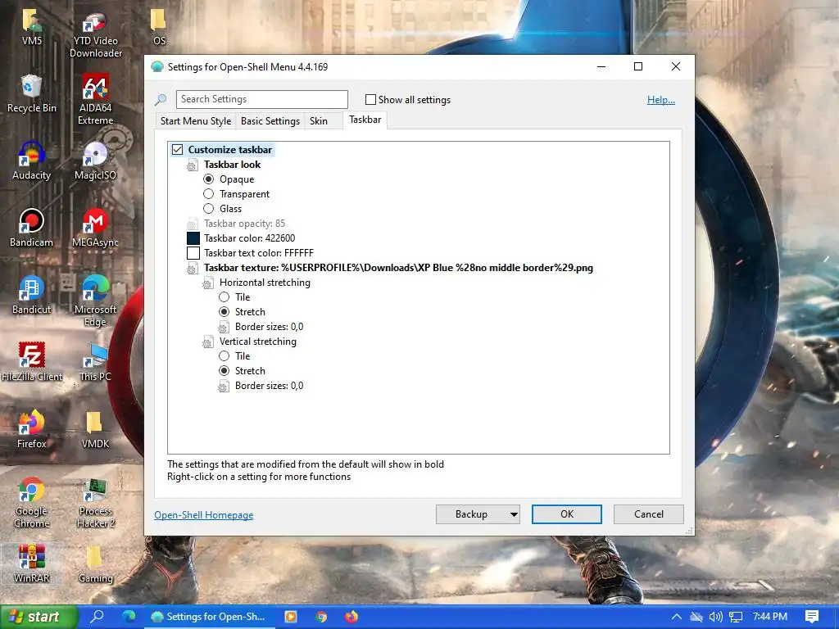
Task: Open the volume control in tray
Action: click(x=715, y=617)
